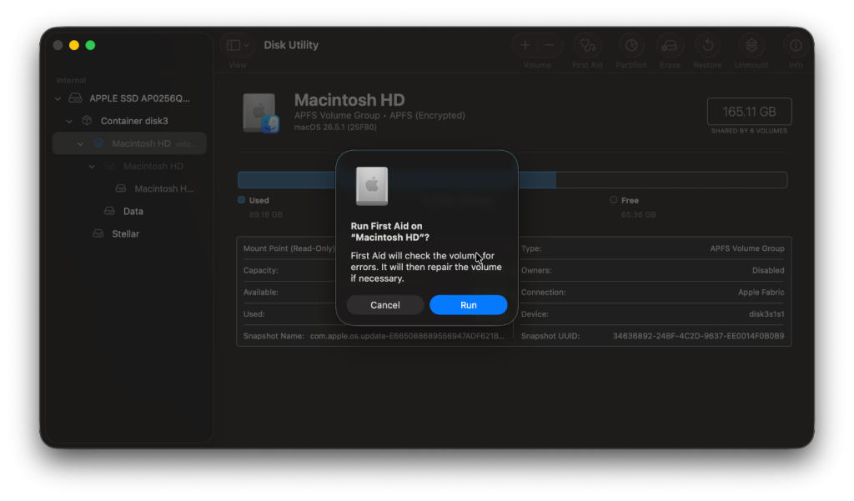Click the green zoom window button
The width and height of the screenshot is (854, 501).
pyautogui.click(x=90, y=45)
